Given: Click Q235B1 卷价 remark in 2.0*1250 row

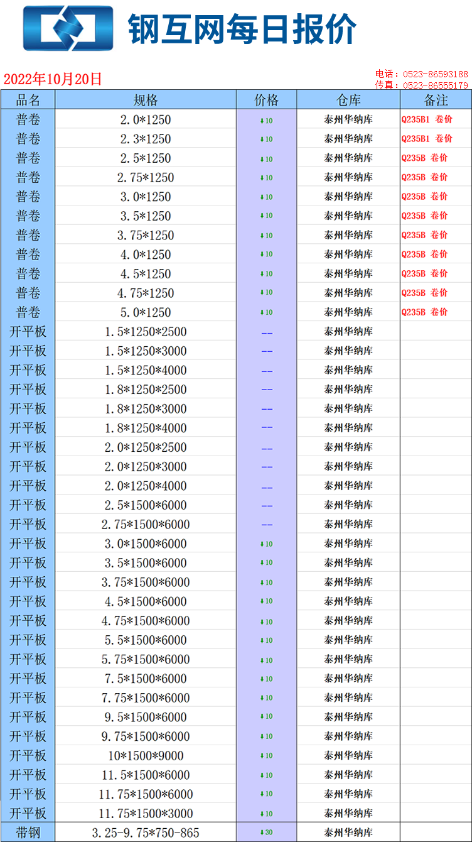Looking at the screenshot, I should [x=427, y=119].
